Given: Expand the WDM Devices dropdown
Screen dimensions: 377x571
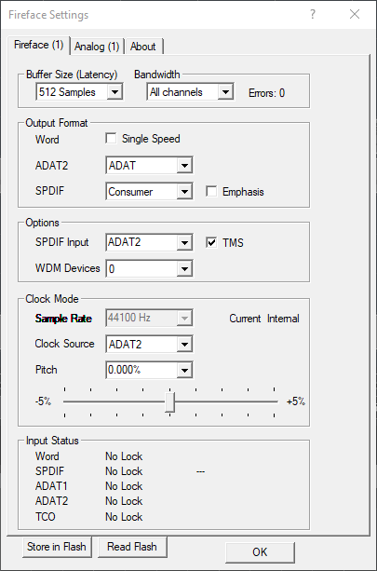Looking at the screenshot, I should [x=149, y=268].
